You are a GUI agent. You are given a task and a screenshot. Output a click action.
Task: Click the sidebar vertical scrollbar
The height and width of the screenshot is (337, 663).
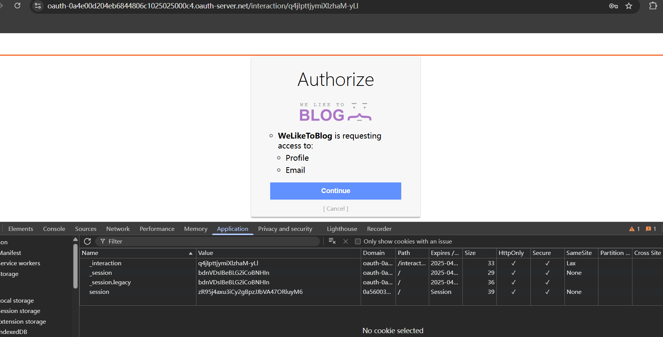click(x=75, y=266)
